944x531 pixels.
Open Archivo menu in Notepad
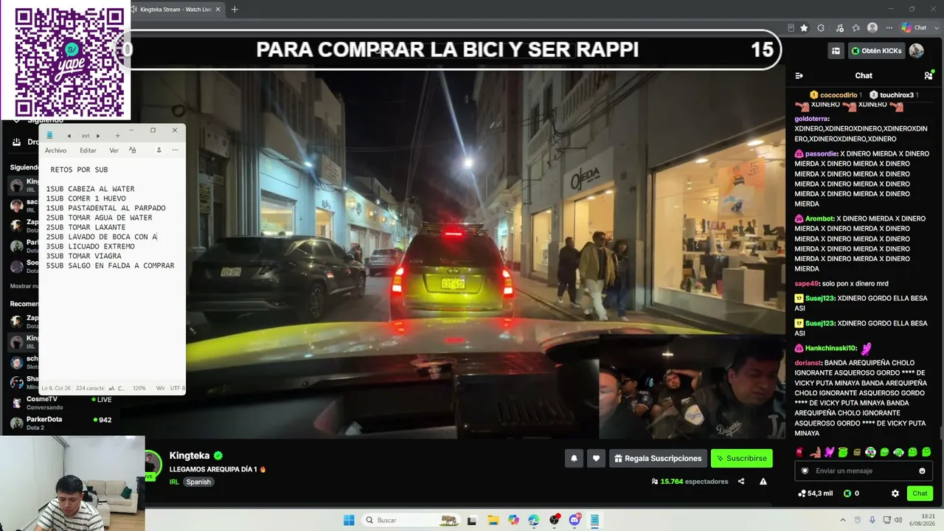55,150
